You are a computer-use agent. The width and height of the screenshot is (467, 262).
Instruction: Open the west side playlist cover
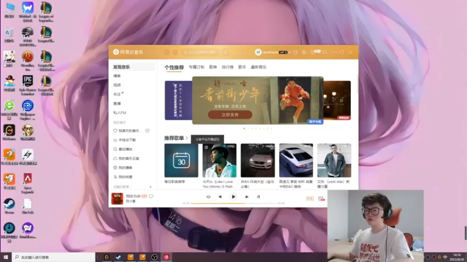pyautogui.click(x=334, y=161)
